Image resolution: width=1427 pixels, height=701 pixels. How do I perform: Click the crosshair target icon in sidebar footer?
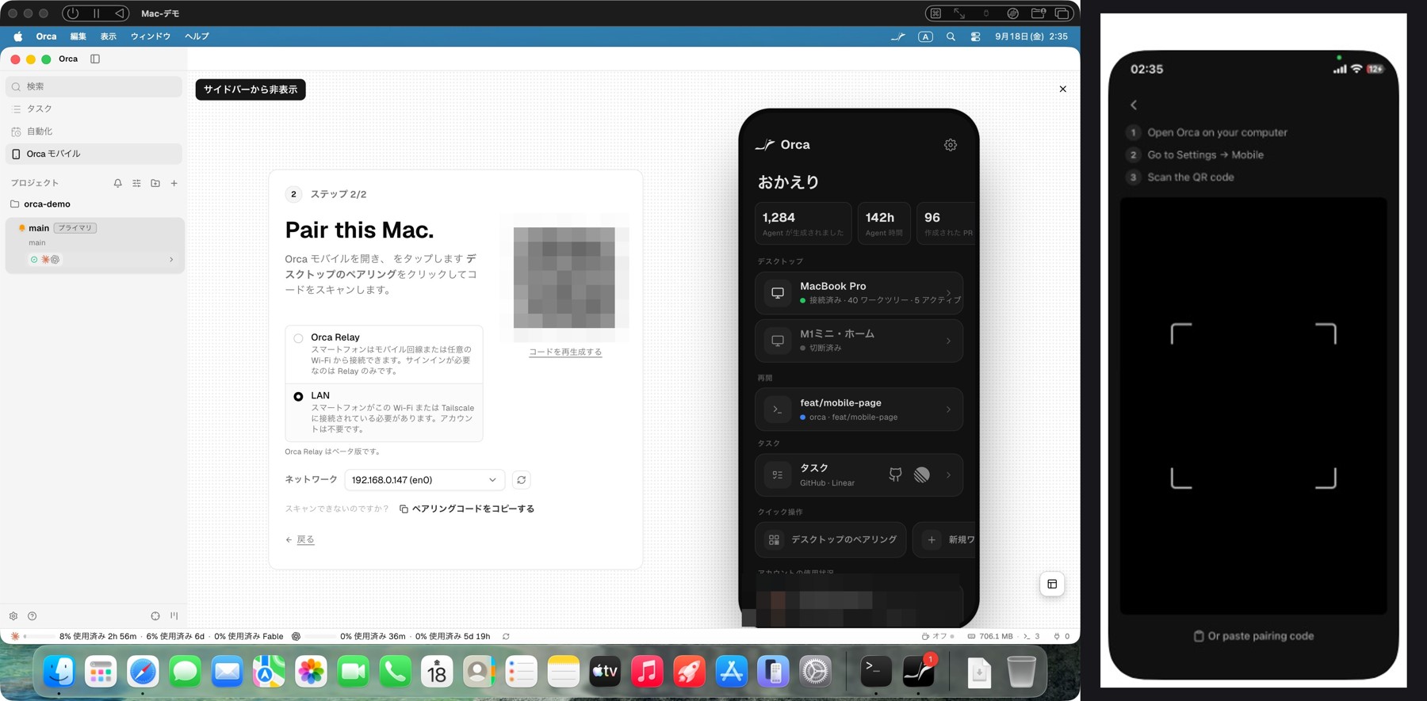pos(155,616)
